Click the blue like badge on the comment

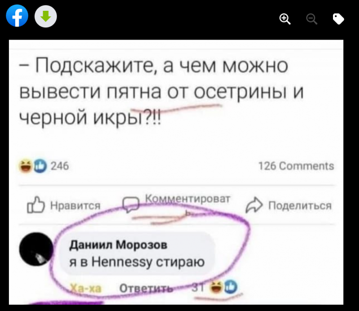pyautogui.click(x=231, y=287)
